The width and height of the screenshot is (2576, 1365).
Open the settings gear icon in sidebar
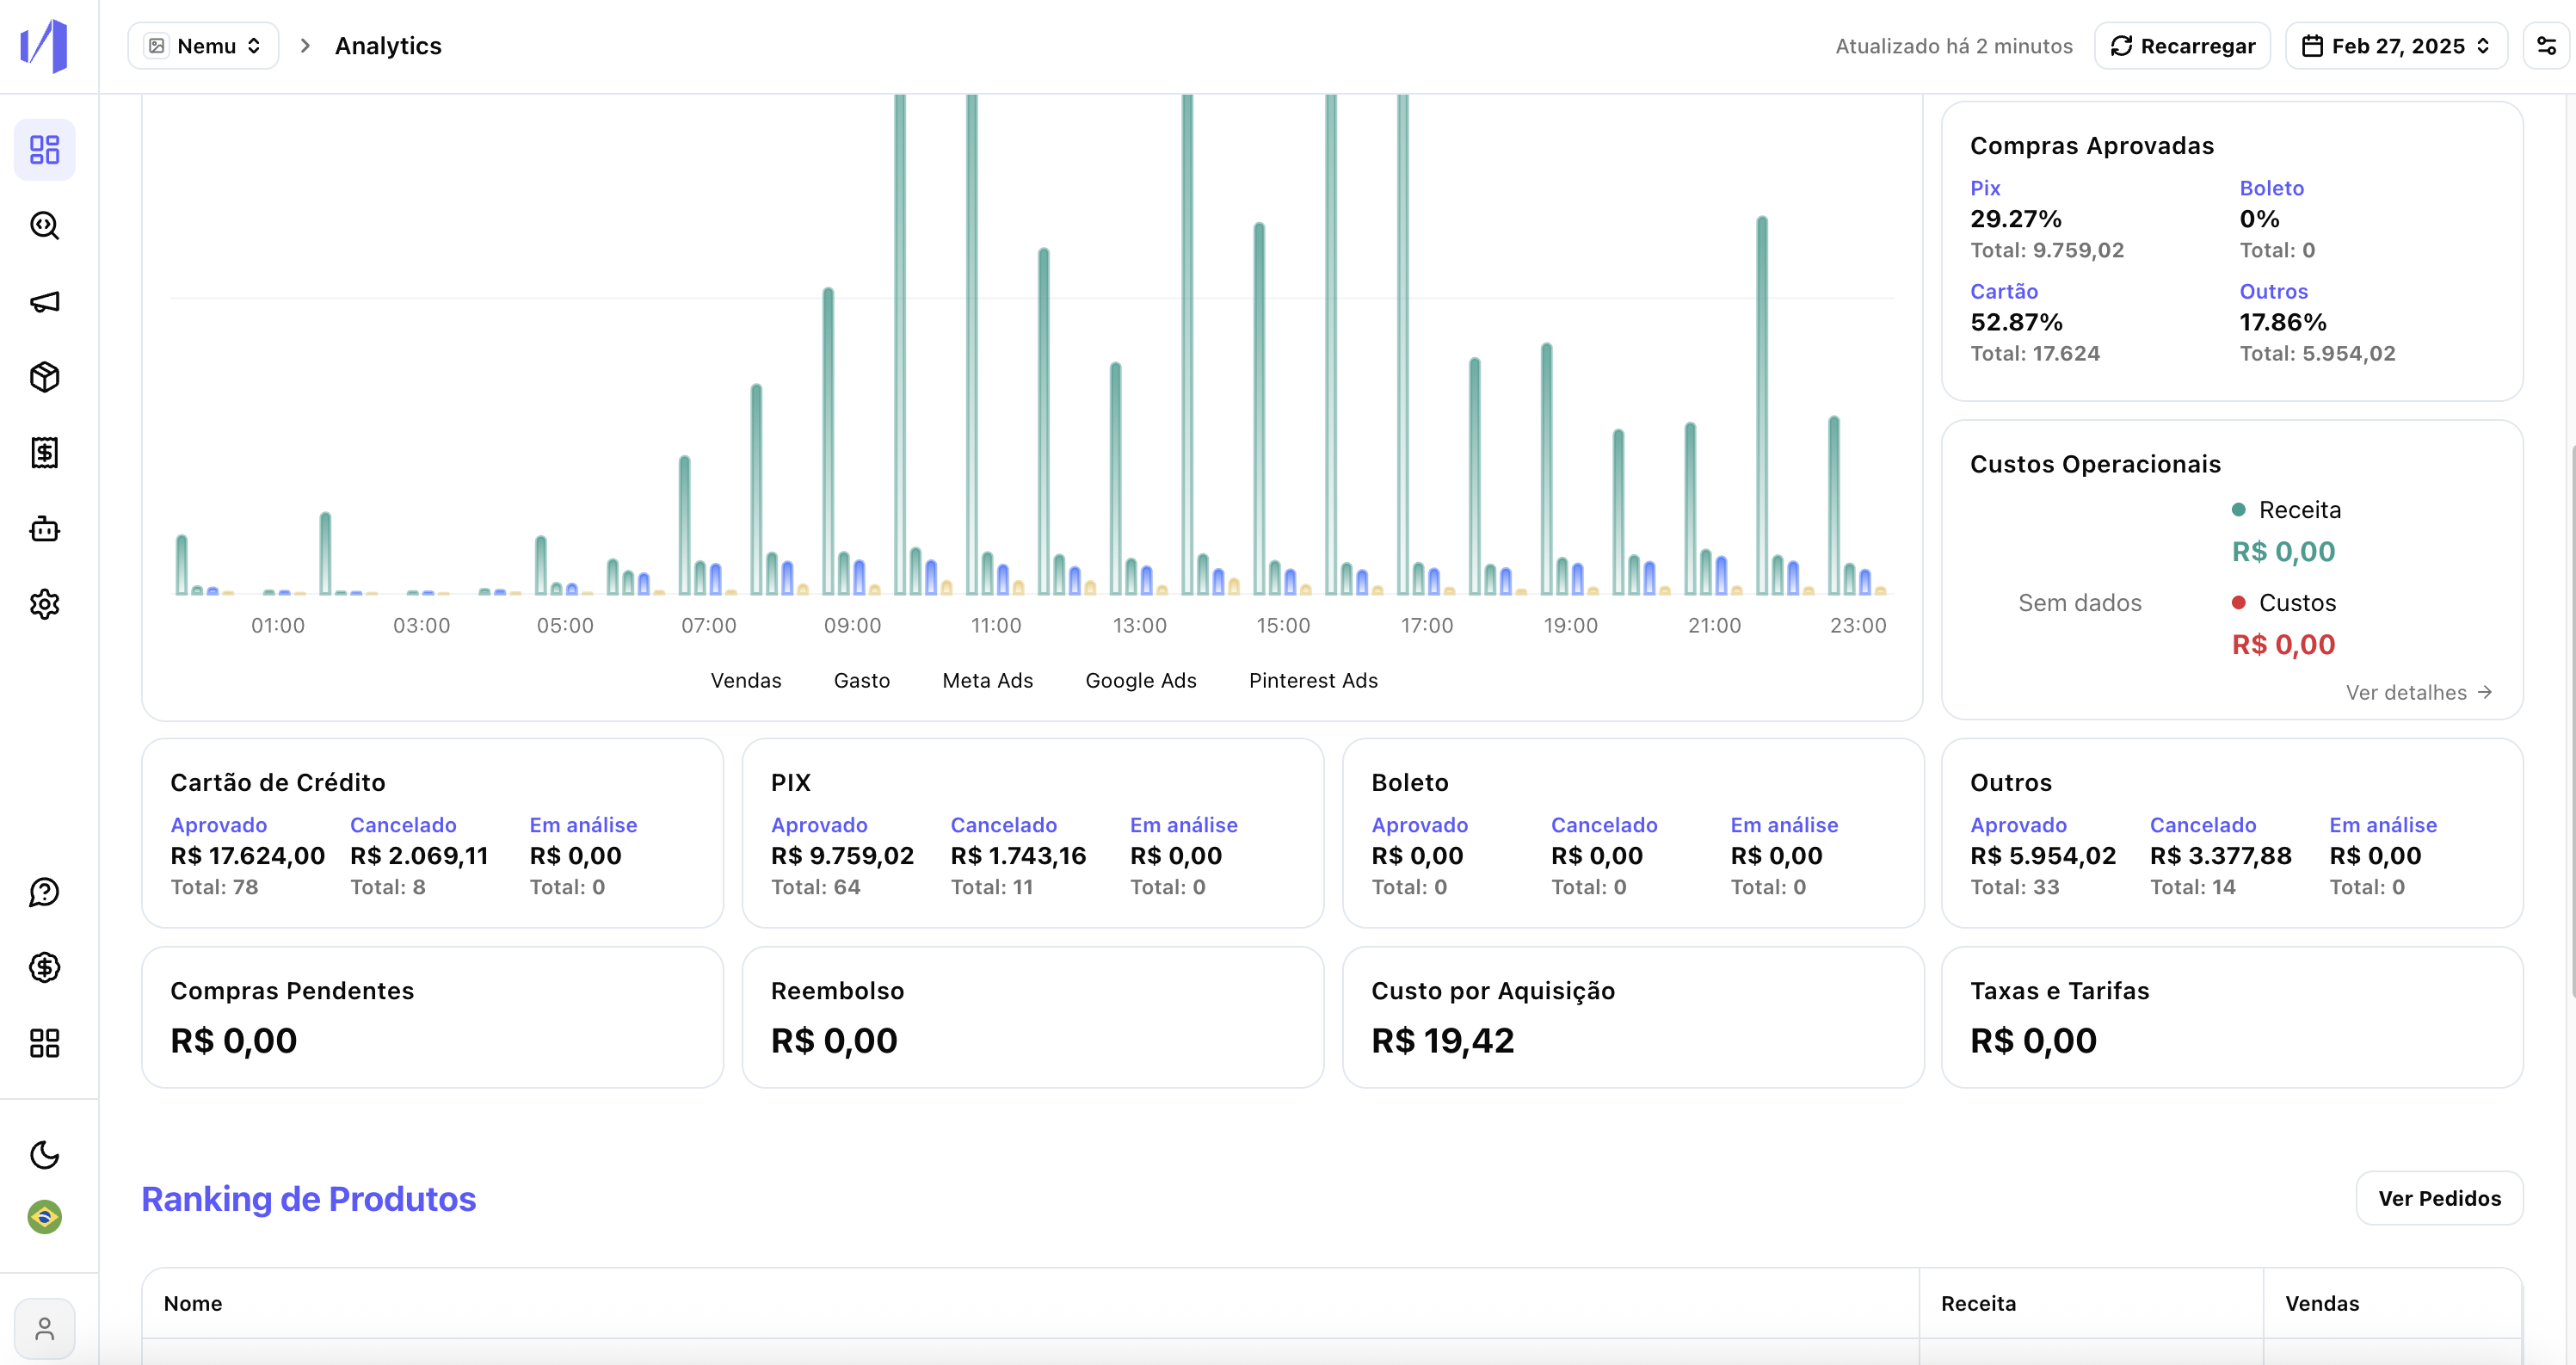coord(44,604)
